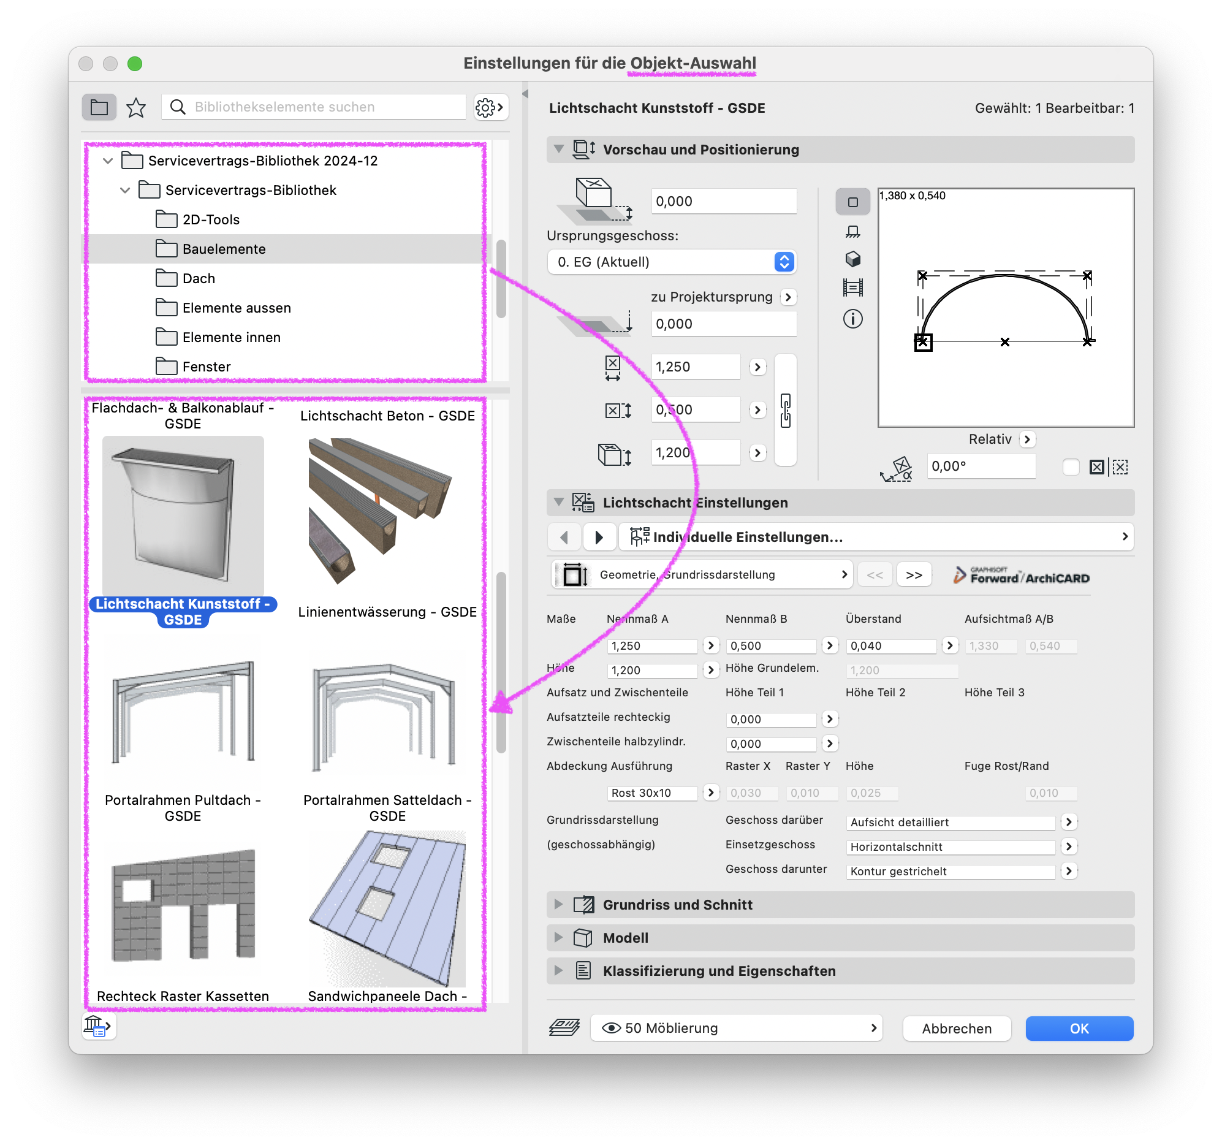Screen dimensions: 1222x1145
Task: Show favorites with the star icon
Action: point(136,108)
